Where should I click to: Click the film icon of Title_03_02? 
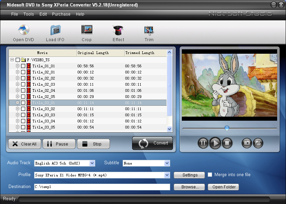click(29, 109)
